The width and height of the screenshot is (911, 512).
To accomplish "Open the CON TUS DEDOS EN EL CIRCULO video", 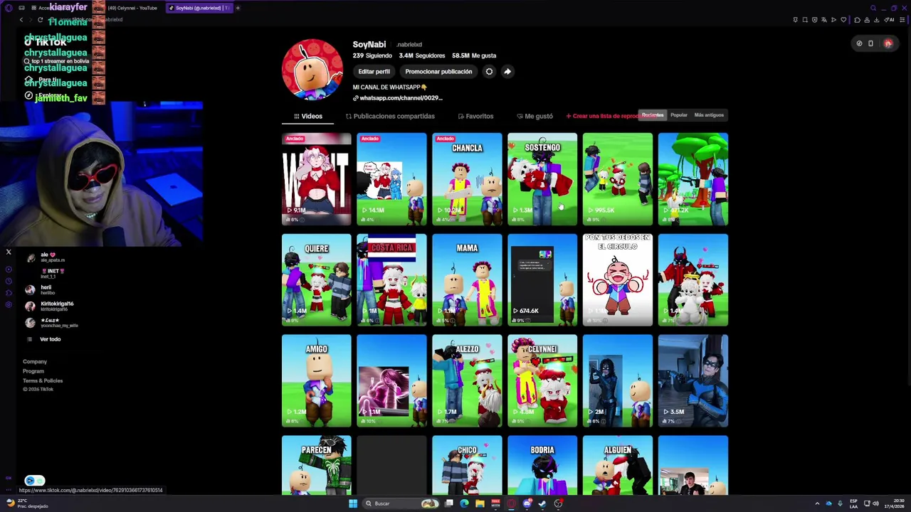I will coord(618,280).
